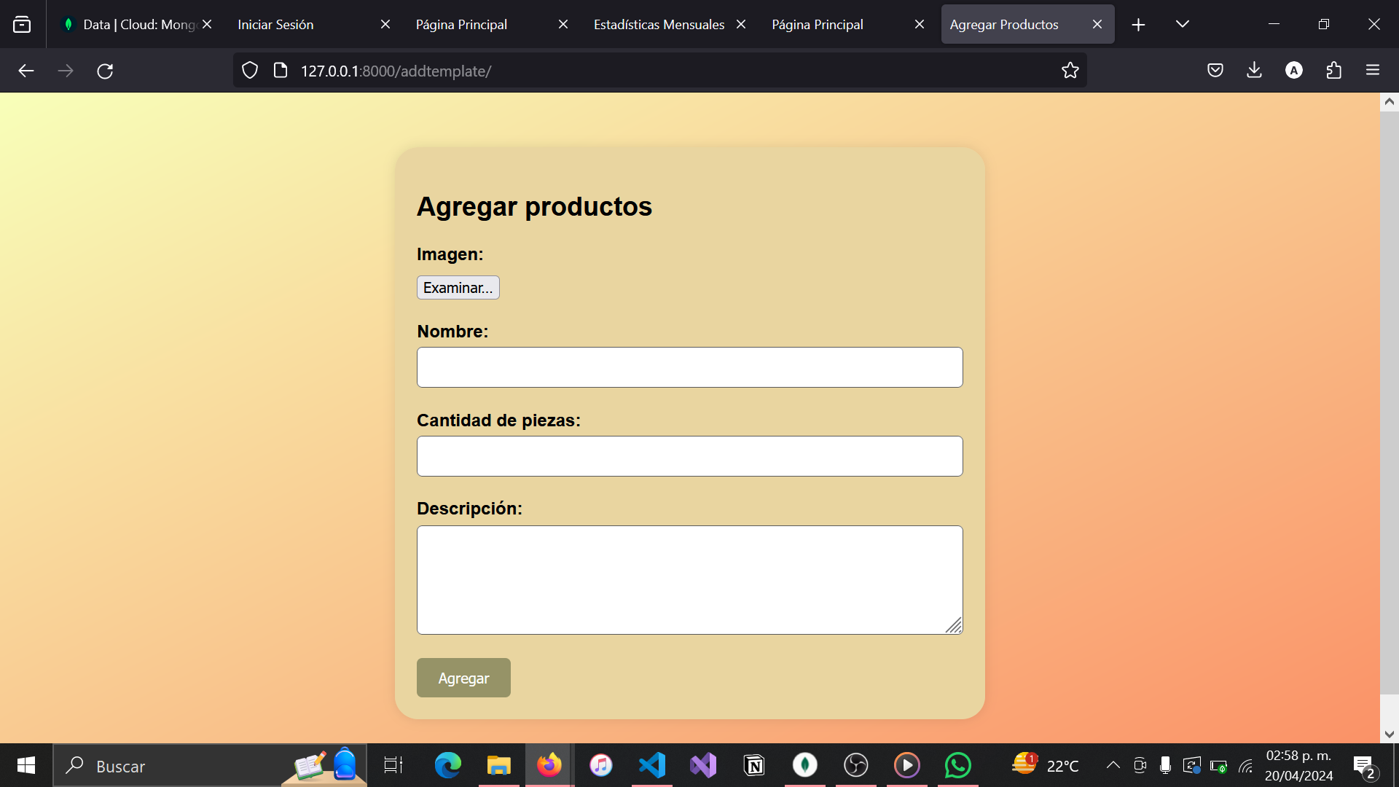
Task: Save page to Pocket icon
Action: click(x=1215, y=71)
